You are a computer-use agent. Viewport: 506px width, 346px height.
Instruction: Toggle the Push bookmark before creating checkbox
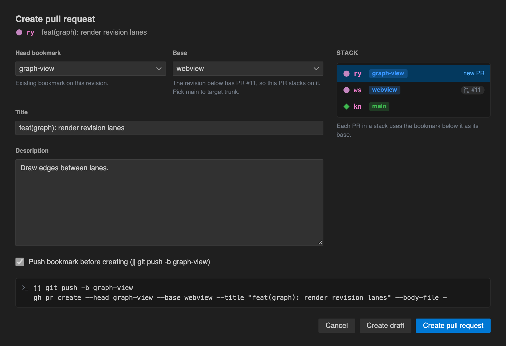20,262
